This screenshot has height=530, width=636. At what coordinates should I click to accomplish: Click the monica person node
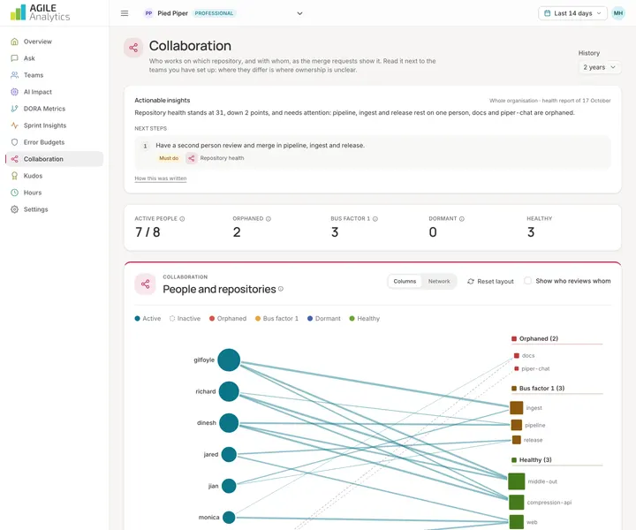point(229,518)
